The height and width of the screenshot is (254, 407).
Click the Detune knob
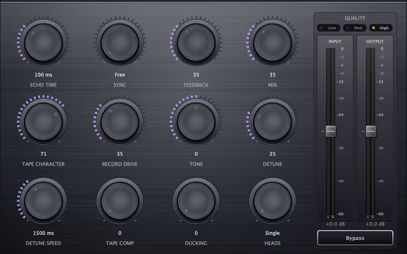pos(272,121)
